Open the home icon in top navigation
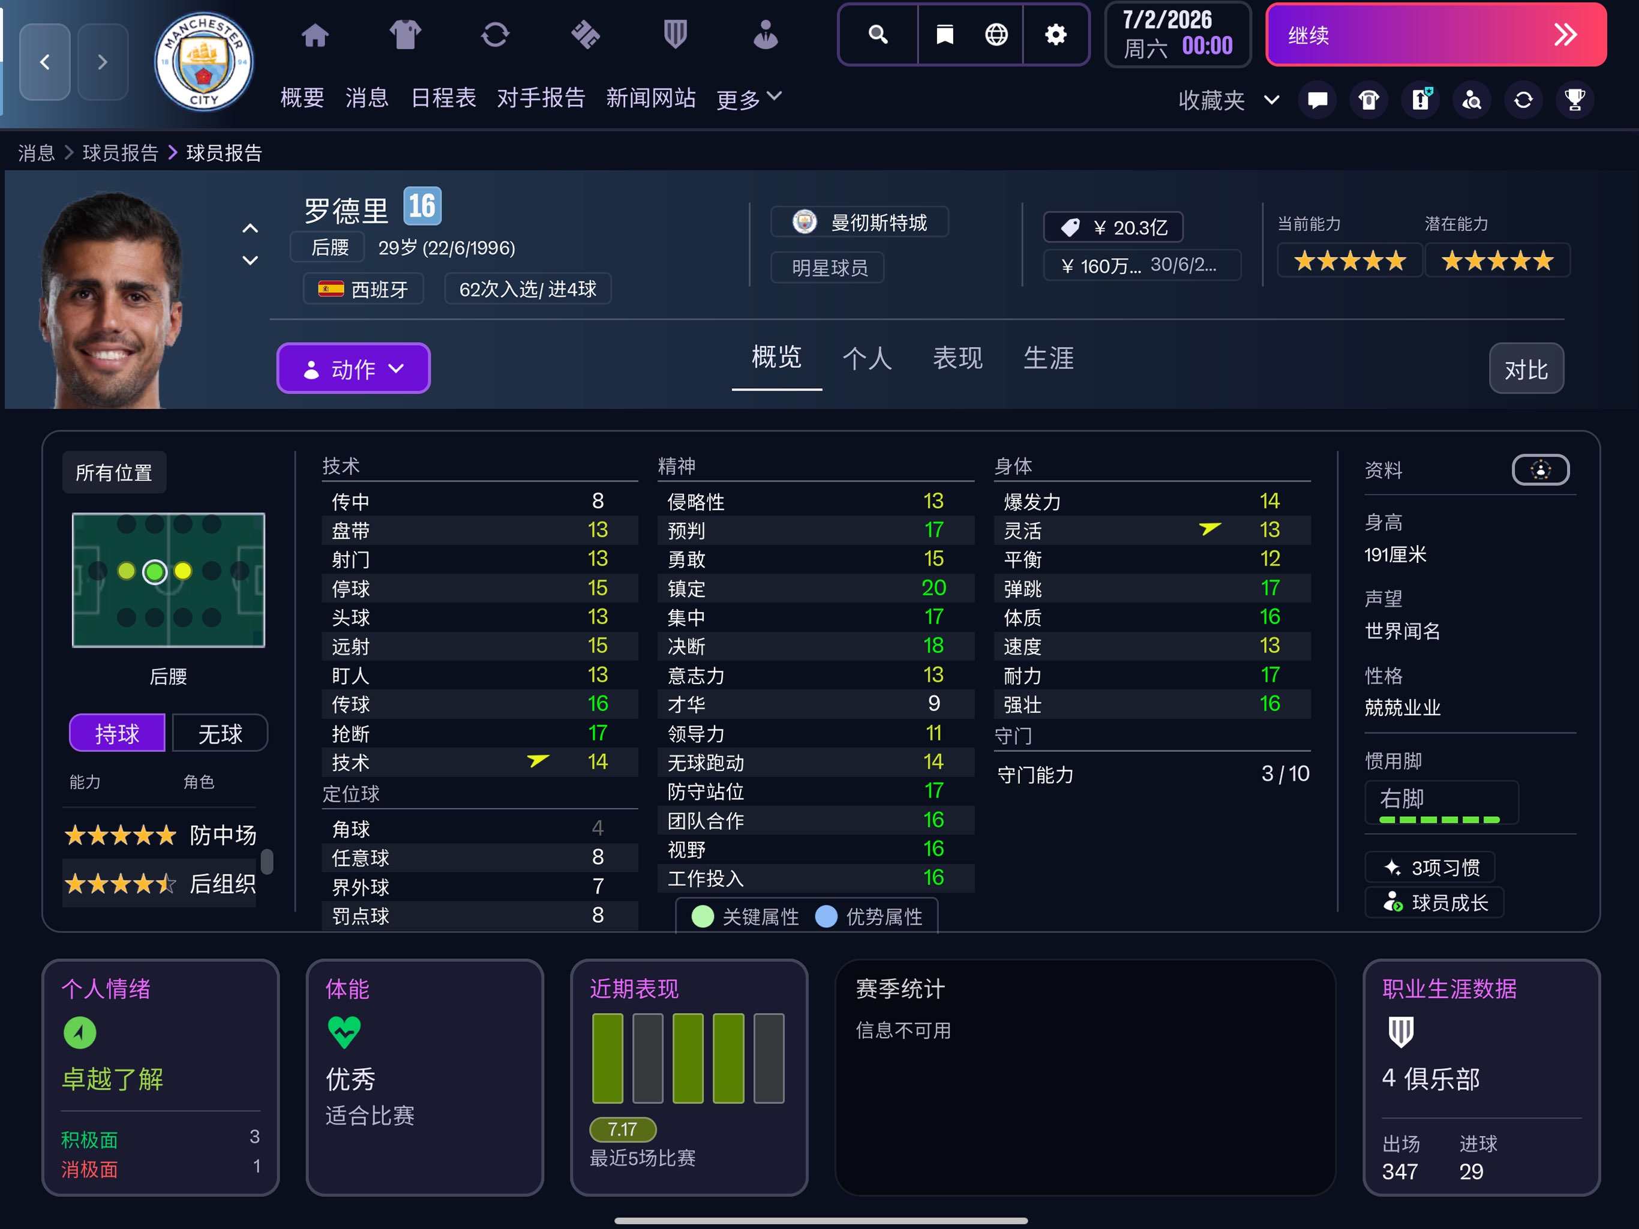 point(315,35)
